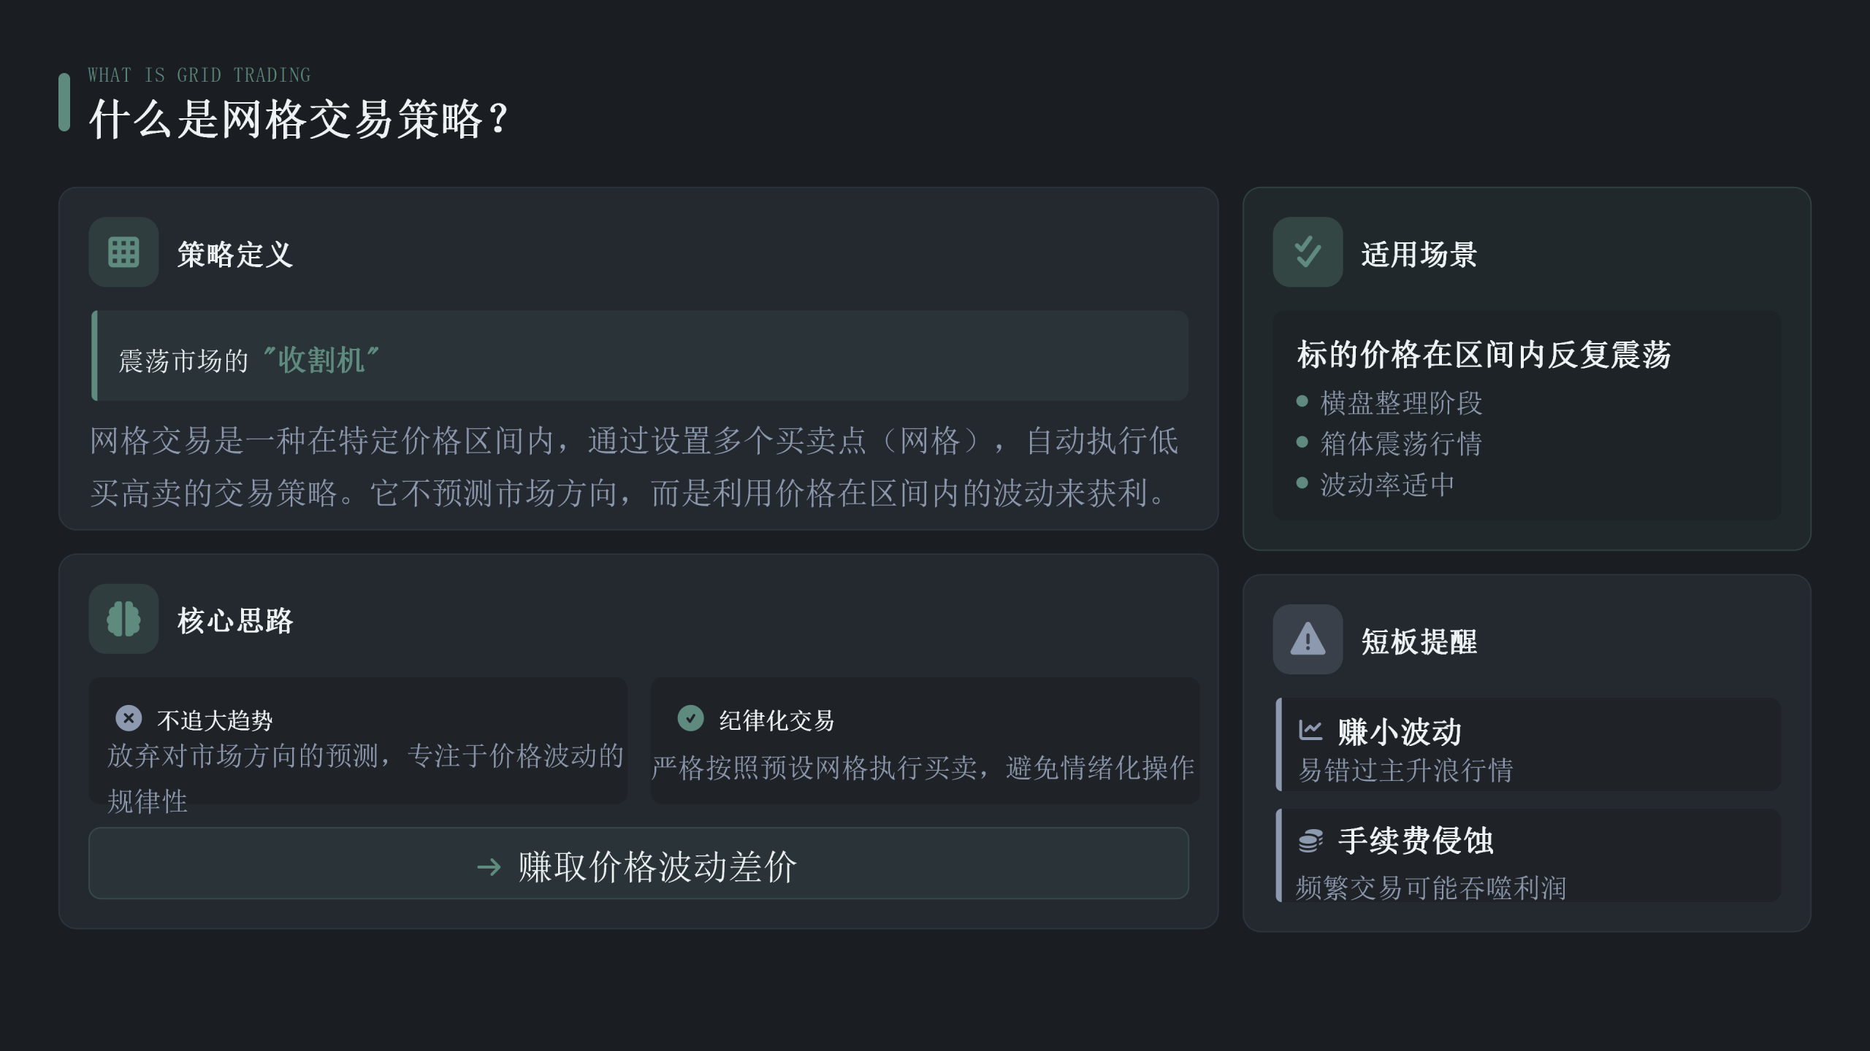Click the line chart icon beside 赚小波动
The image size is (1870, 1051).
pos(1310,730)
